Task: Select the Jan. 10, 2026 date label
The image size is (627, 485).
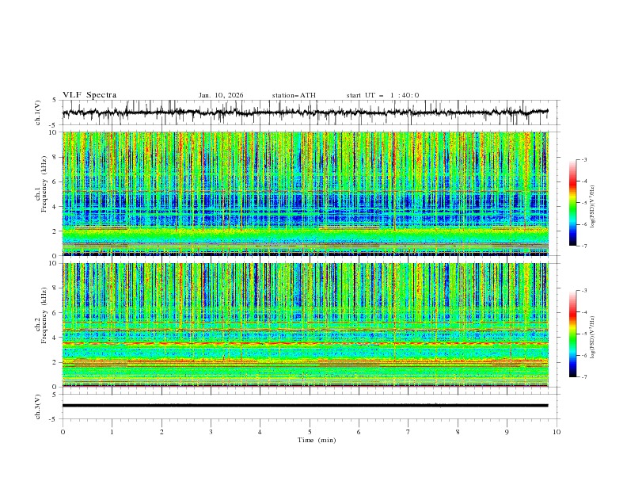Action: (221, 95)
